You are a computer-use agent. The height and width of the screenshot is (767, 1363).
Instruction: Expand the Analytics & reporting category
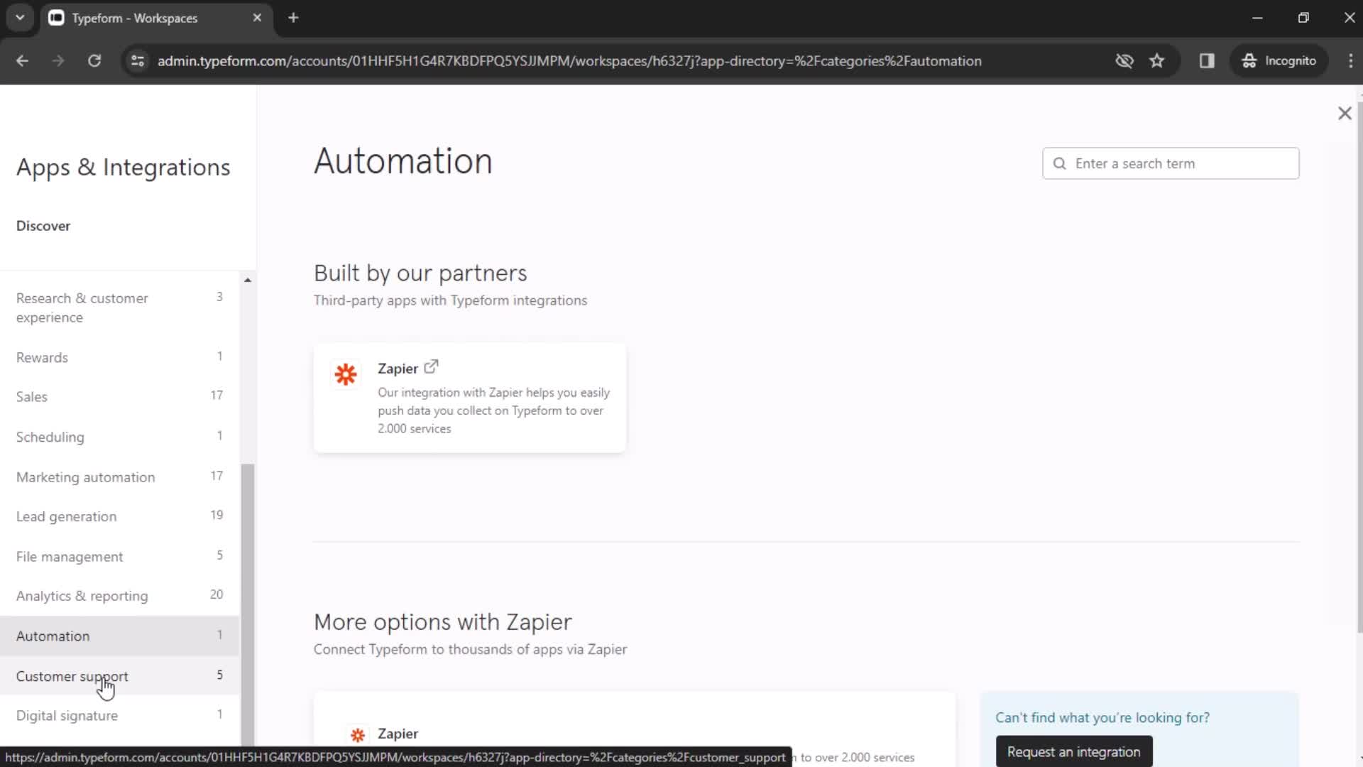tap(82, 596)
